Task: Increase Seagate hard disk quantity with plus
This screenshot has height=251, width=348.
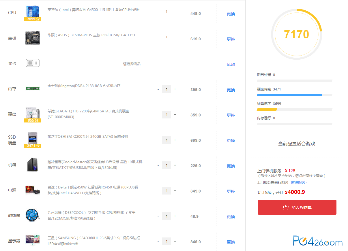Action: point(175,115)
